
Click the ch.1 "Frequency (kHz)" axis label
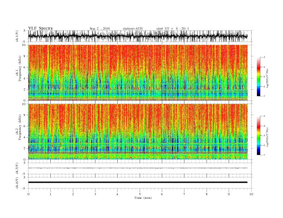pos(20,68)
